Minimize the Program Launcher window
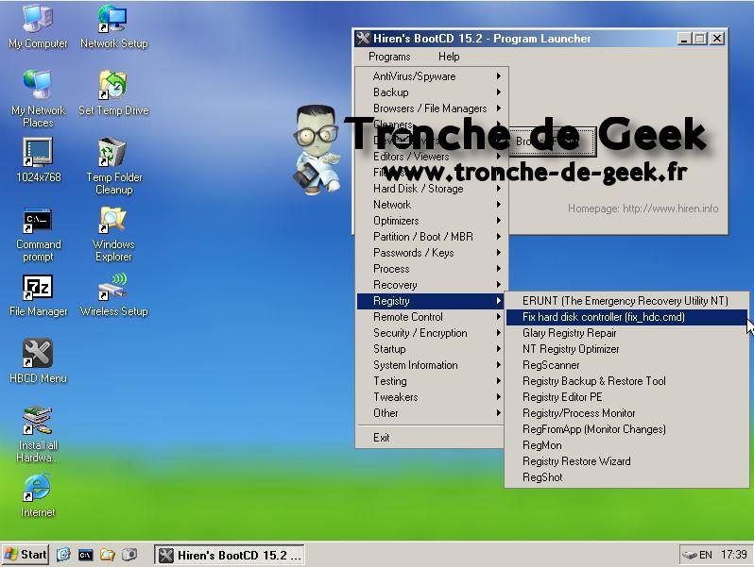 (x=684, y=39)
